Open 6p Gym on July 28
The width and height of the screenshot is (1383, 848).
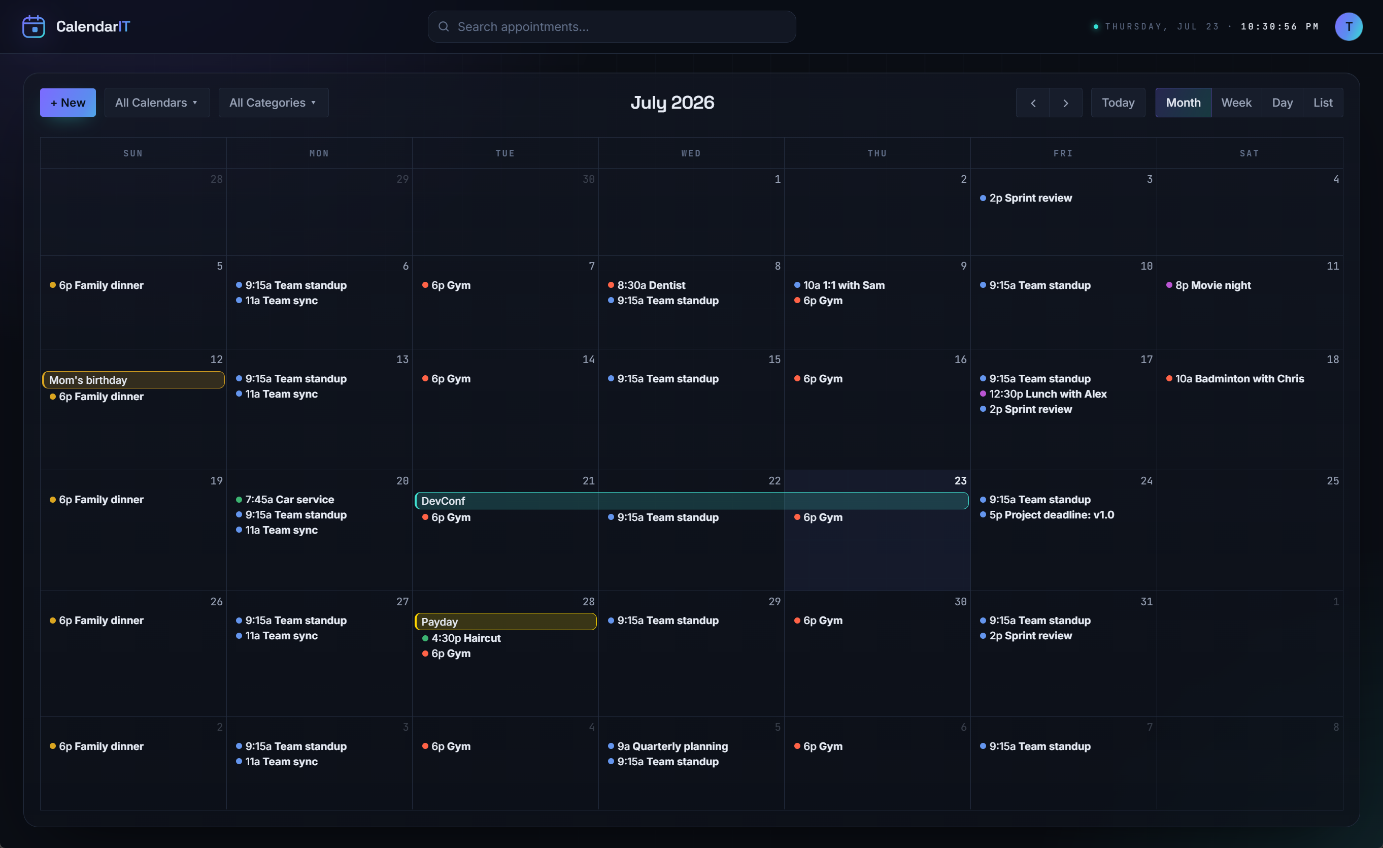pos(446,653)
